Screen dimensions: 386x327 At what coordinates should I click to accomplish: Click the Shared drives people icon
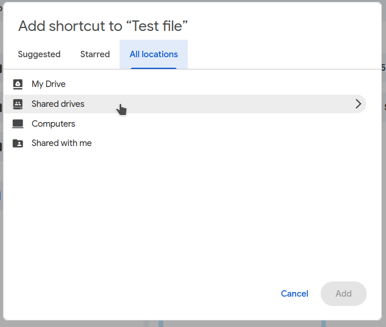point(18,104)
